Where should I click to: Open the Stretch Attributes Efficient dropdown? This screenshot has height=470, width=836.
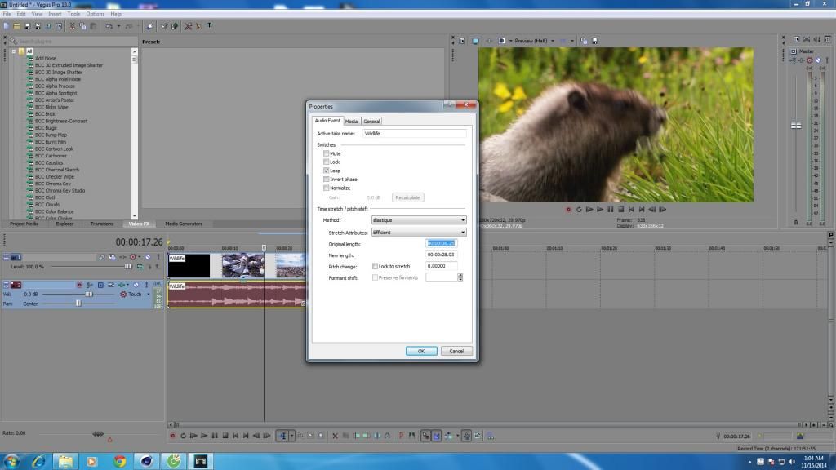tap(419, 233)
